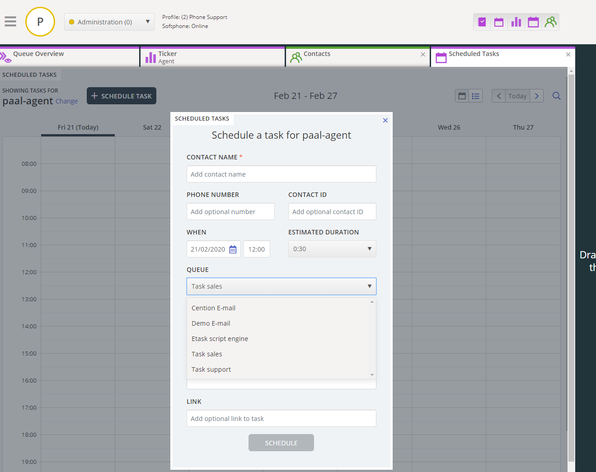Switch to the Queue Overview tab

tap(38, 54)
